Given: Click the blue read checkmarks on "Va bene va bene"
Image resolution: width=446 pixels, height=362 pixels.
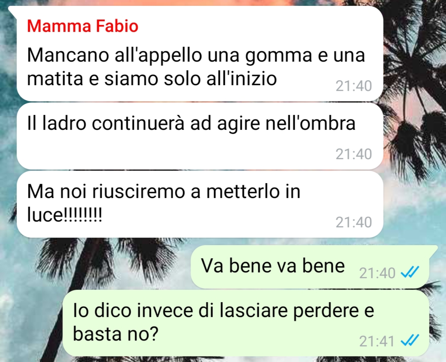Looking at the screenshot, I should pyautogui.click(x=410, y=272).
